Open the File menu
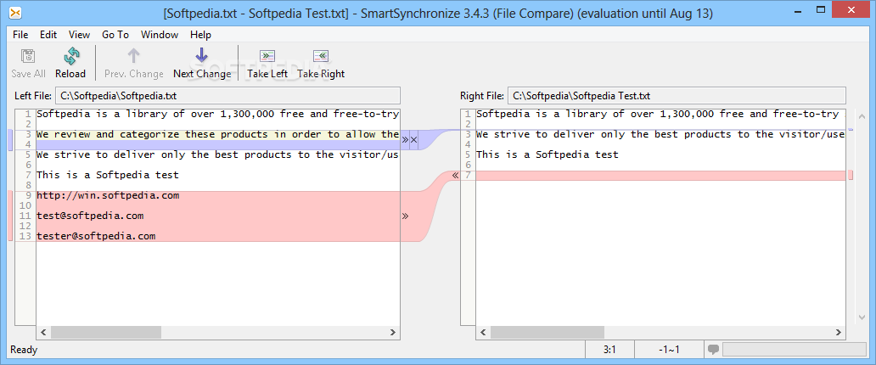Viewport: 876px width, 365px height. [x=20, y=35]
